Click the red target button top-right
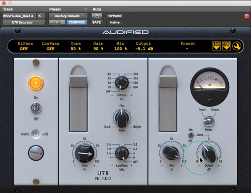251x193 pixels. 247,16
